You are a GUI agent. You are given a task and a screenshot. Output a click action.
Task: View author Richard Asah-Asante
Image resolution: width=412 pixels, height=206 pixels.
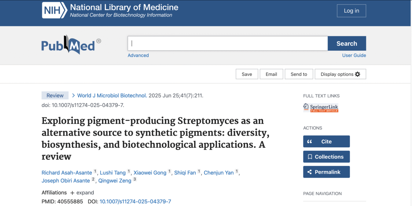tap(67, 173)
